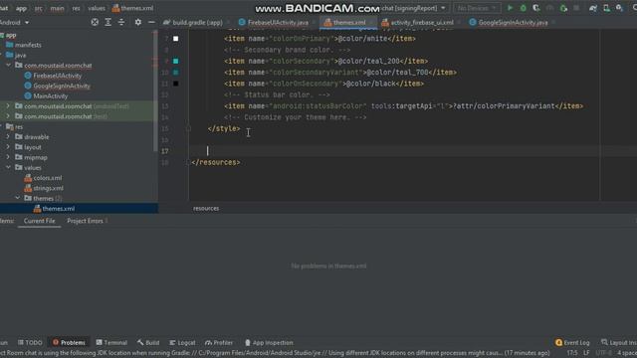
Task: Open the Logcat tool window
Action: (182, 342)
